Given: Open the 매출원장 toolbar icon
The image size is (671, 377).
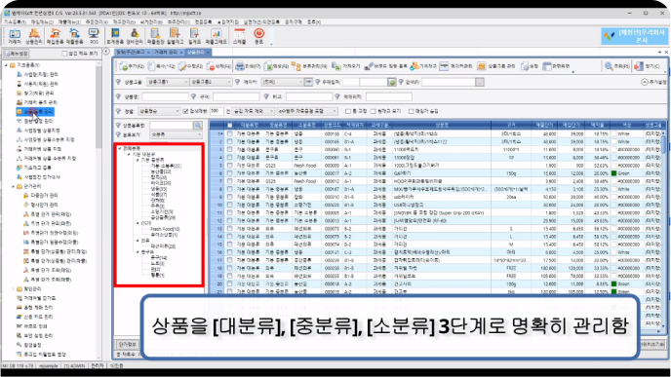Looking at the screenshot, I should coord(155,36).
